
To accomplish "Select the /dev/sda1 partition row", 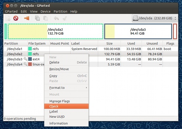I will tap(91, 49).
